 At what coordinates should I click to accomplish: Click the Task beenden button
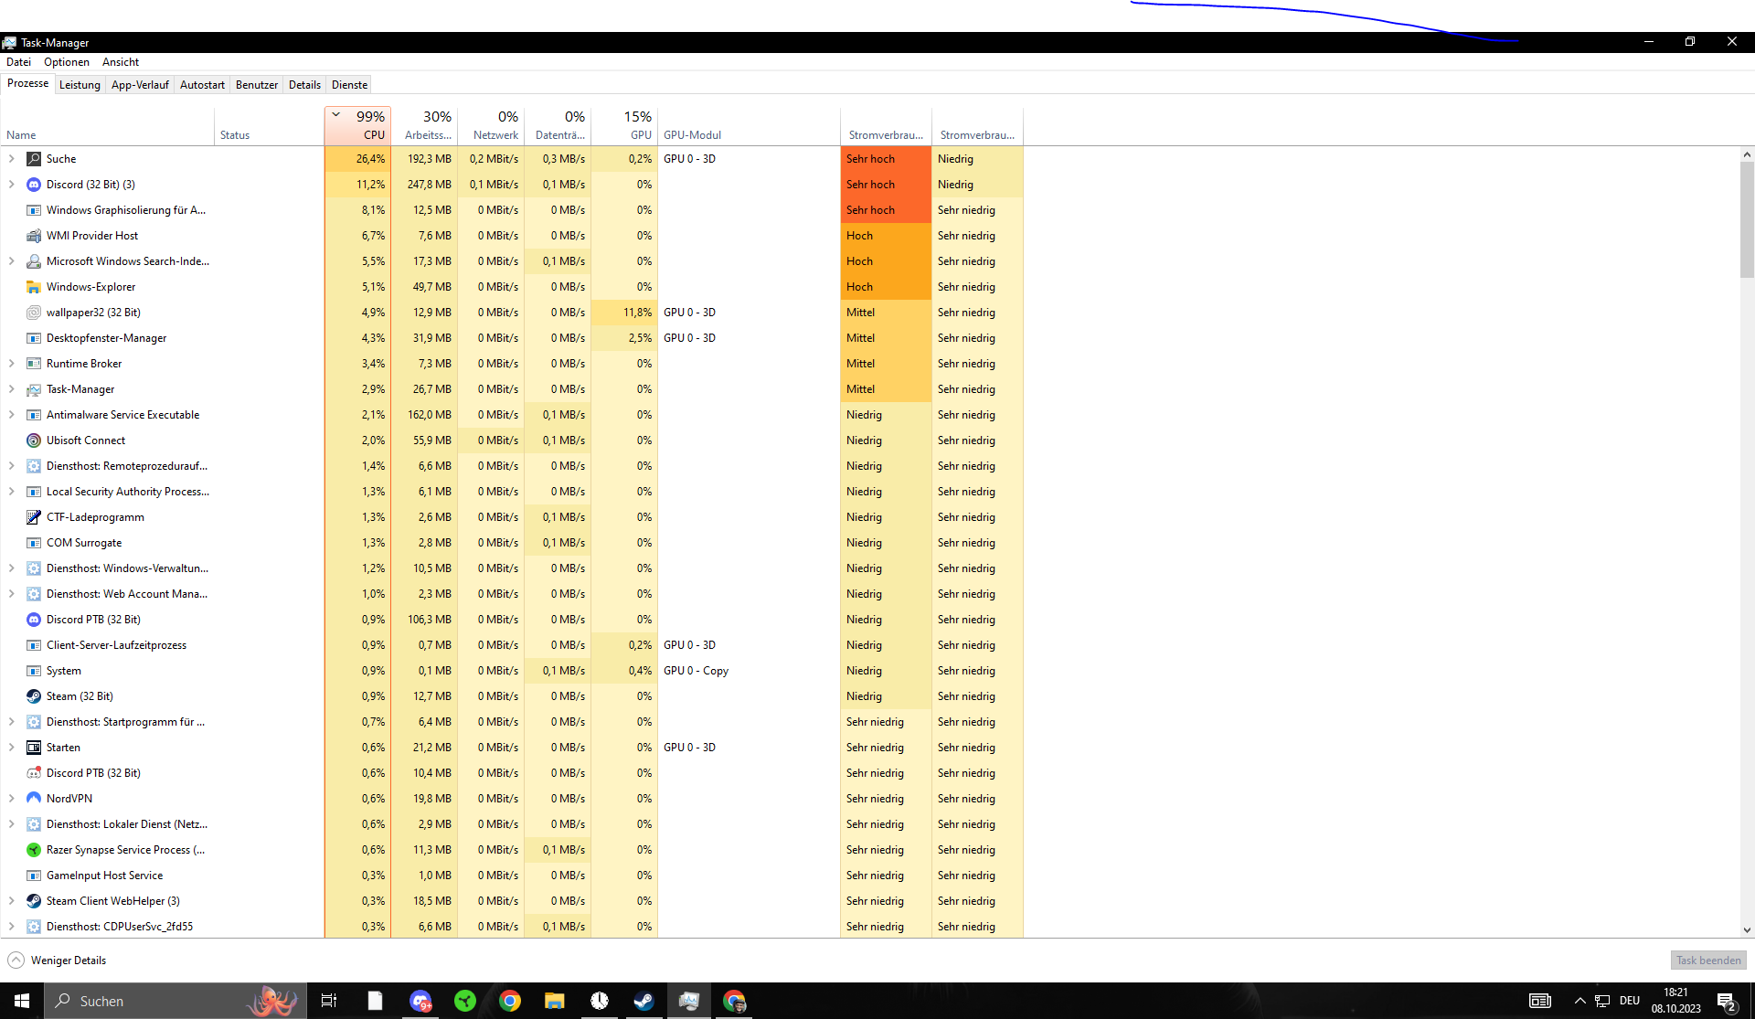[1707, 961]
